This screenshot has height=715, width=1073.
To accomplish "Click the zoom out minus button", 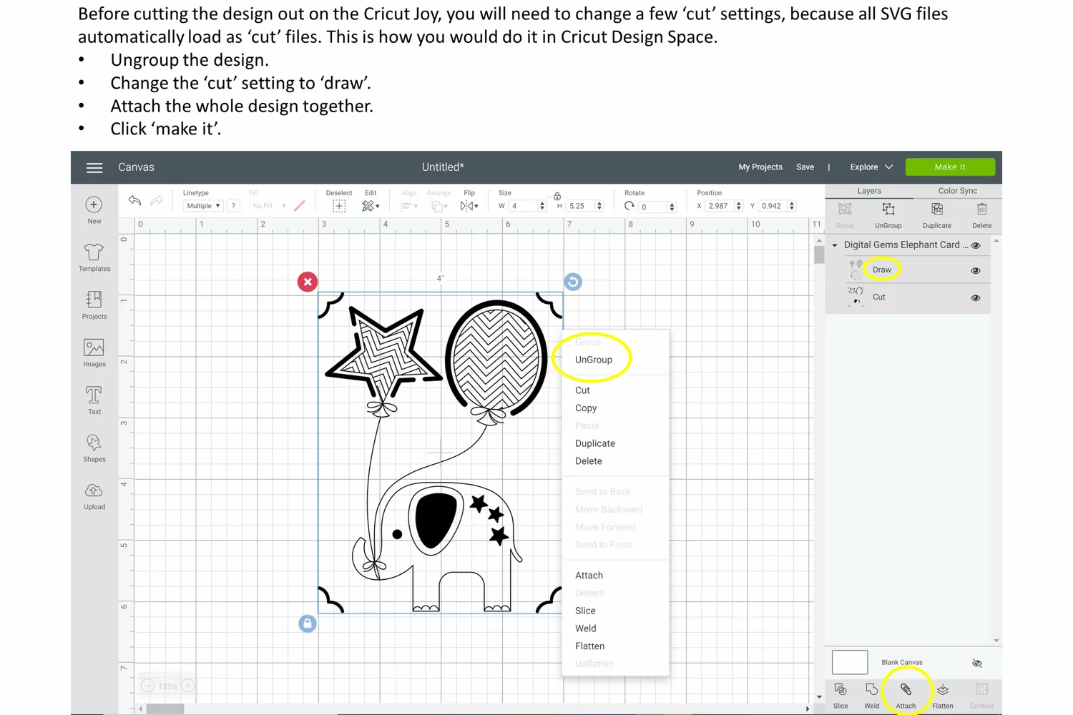I will (147, 686).
